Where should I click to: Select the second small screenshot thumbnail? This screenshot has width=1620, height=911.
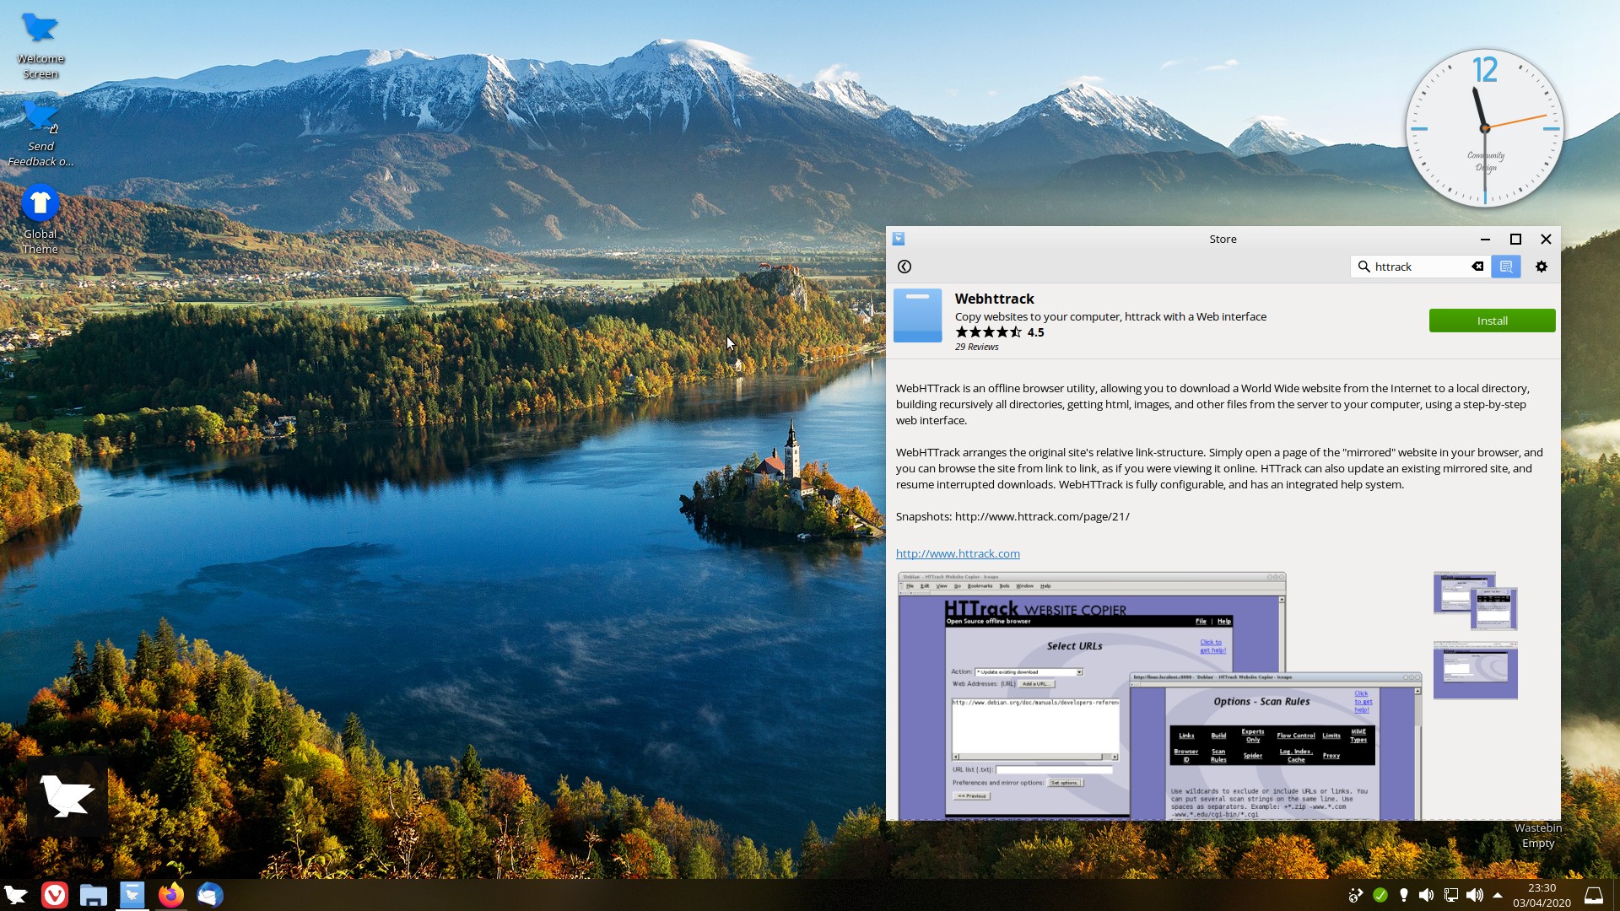coord(1475,670)
